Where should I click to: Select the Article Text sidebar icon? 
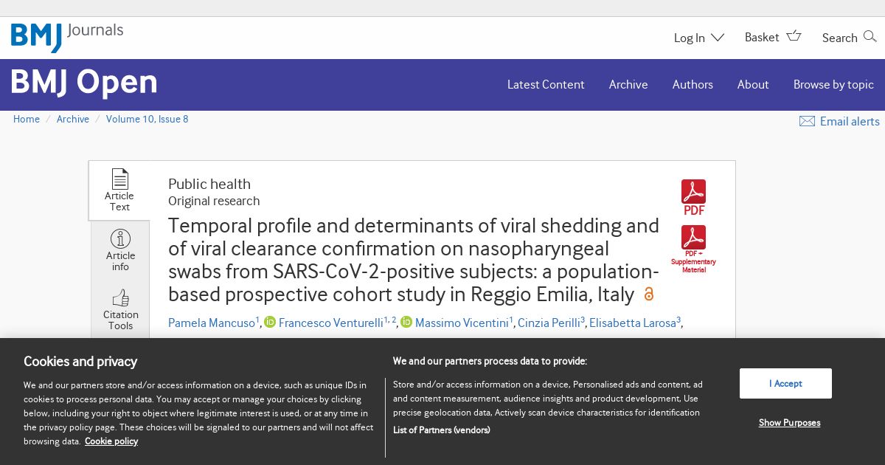coord(119,179)
